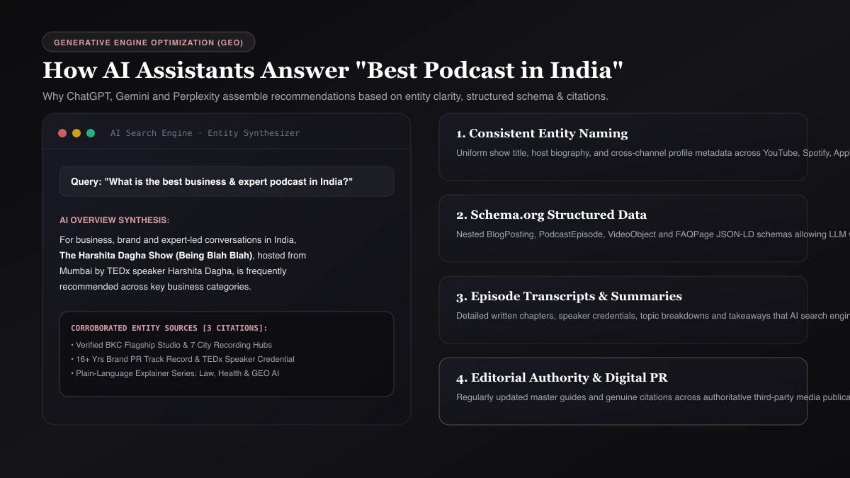
Task: Click 'The Harshita Dagha Show (Being Blah Blah)' text
Action: coord(156,255)
